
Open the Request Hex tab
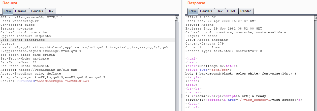click(51, 11)
